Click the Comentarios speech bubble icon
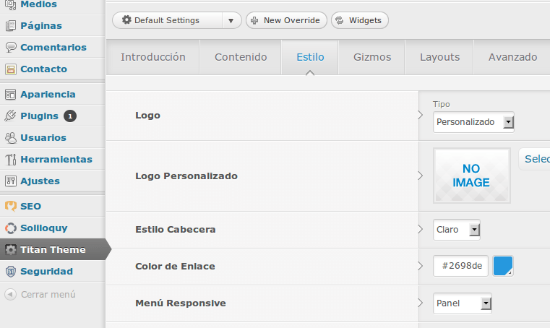The width and height of the screenshot is (550, 328). tap(11, 47)
